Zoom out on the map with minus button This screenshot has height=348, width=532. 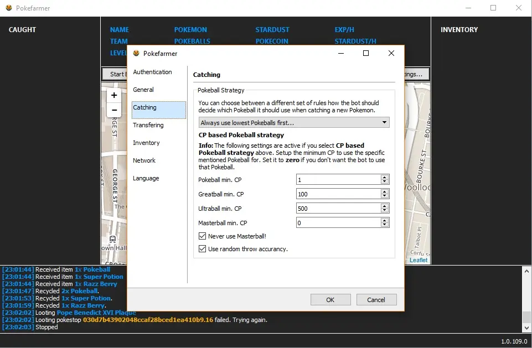coord(114,110)
